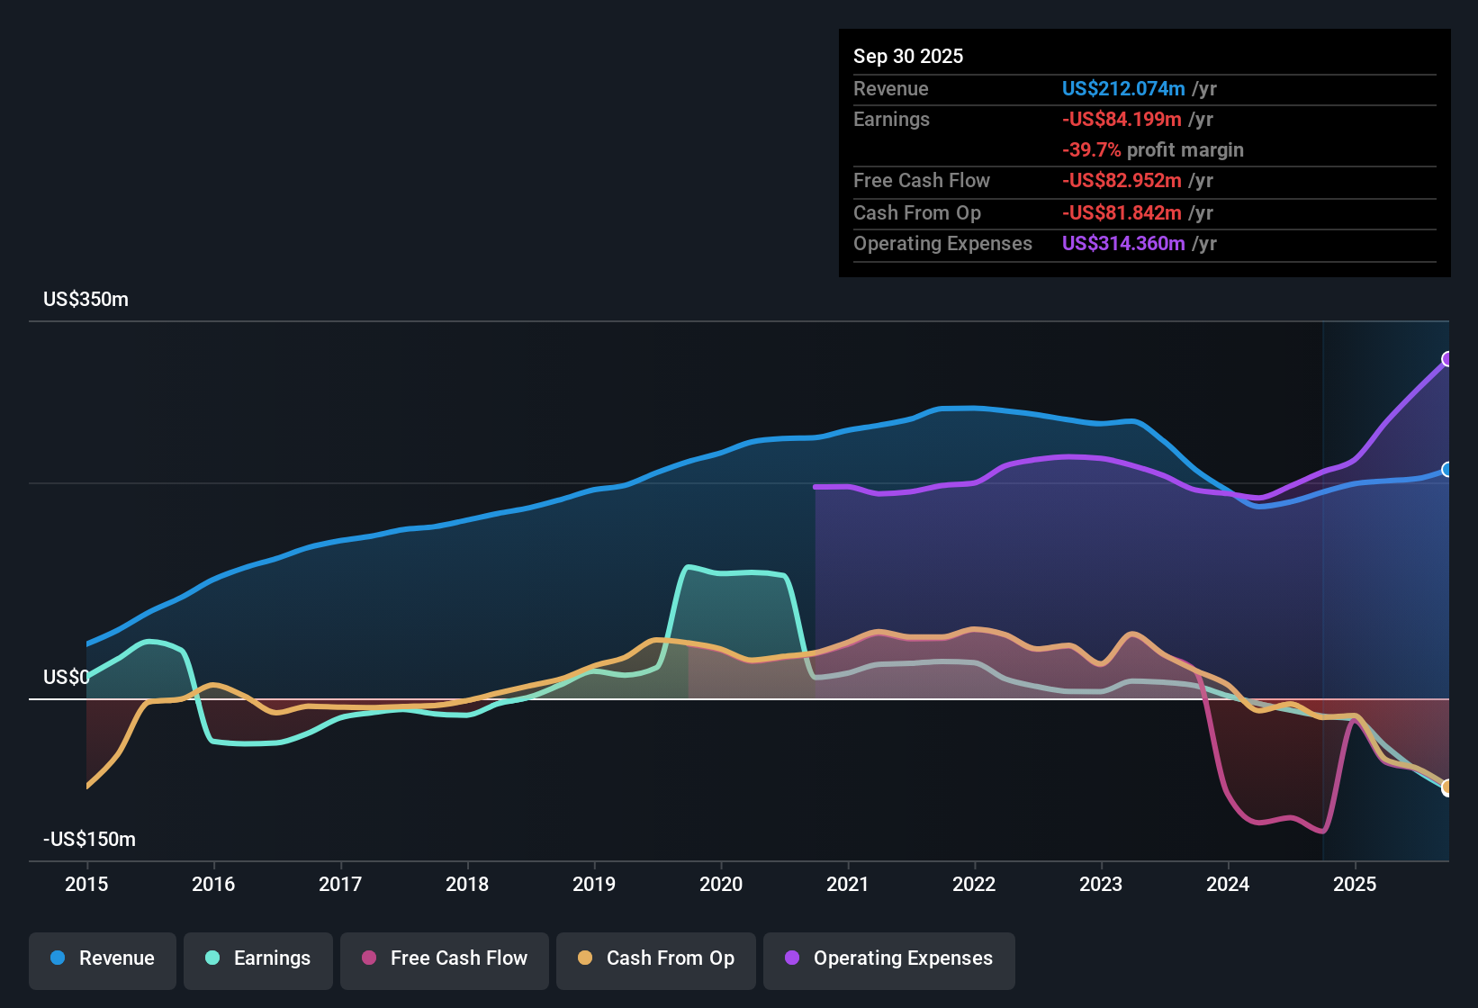The height and width of the screenshot is (1008, 1478).
Task: Hide the Free Cash Flow series
Action: 445,958
